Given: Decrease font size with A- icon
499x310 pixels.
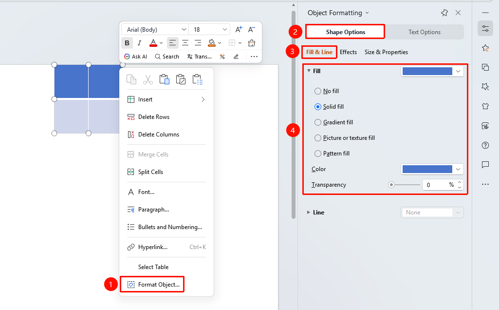Looking at the screenshot, I should pyautogui.click(x=251, y=30).
